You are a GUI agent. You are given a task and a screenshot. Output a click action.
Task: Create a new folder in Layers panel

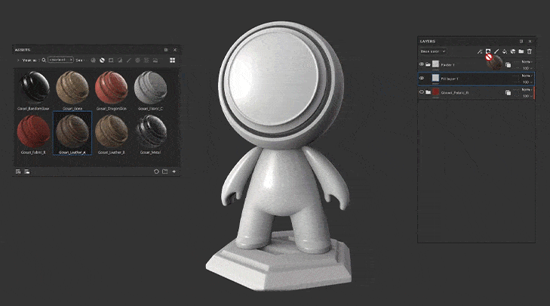521,51
